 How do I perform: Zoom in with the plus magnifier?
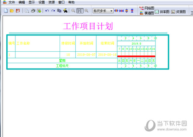87,11
